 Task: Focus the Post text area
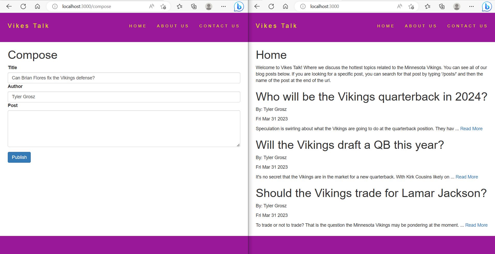124,129
